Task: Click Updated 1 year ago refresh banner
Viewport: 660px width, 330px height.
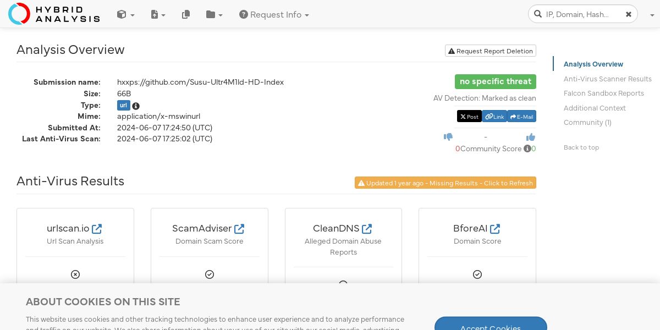Action: (446, 183)
